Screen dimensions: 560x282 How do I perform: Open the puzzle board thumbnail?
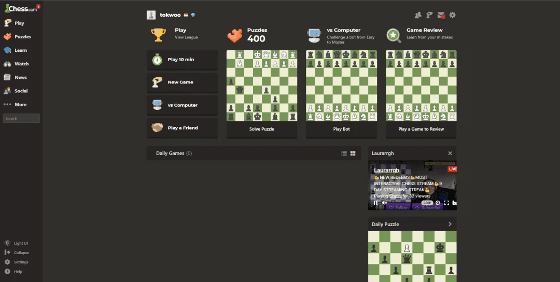(x=262, y=86)
